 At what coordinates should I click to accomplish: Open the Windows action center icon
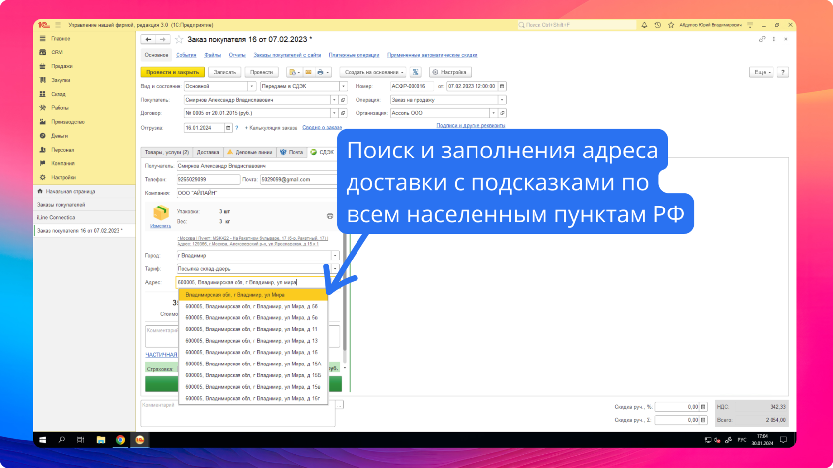tap(783, 440)
